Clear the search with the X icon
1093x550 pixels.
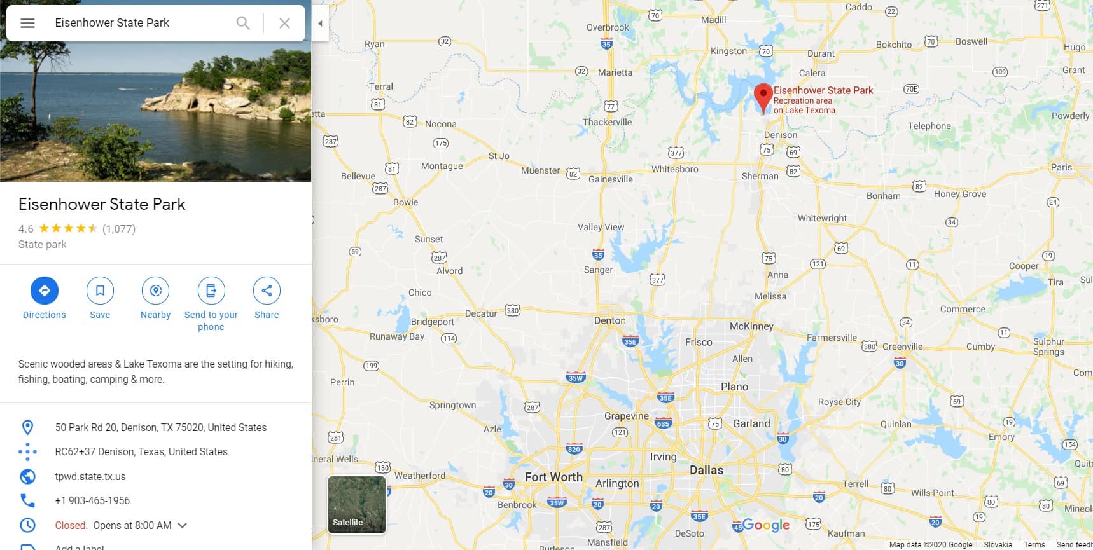tap(284, 23)
